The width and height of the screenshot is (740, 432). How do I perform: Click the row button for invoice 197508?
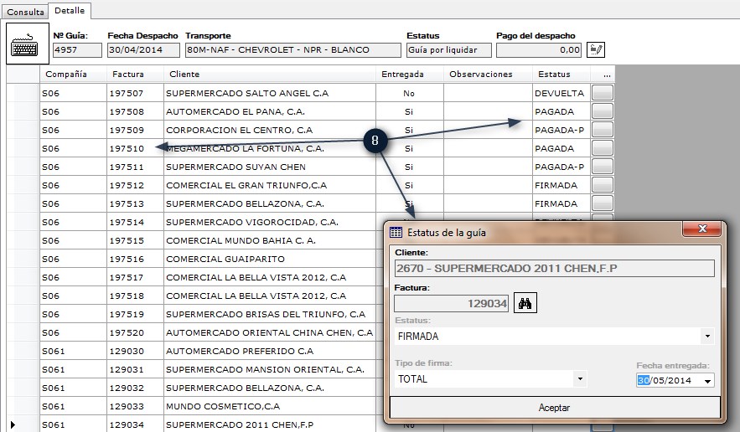click(603, 111)
